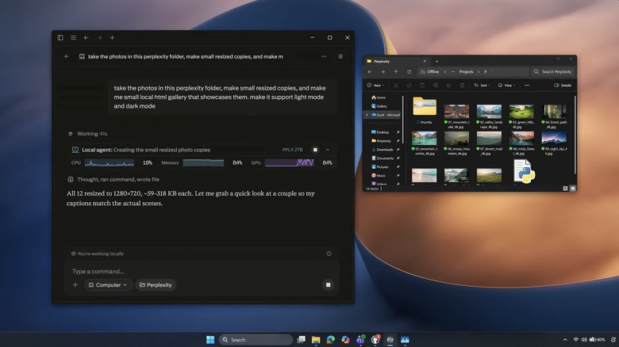The image size is (619, 347).
Task: Click the CPU usage graph
Action: 110,163
